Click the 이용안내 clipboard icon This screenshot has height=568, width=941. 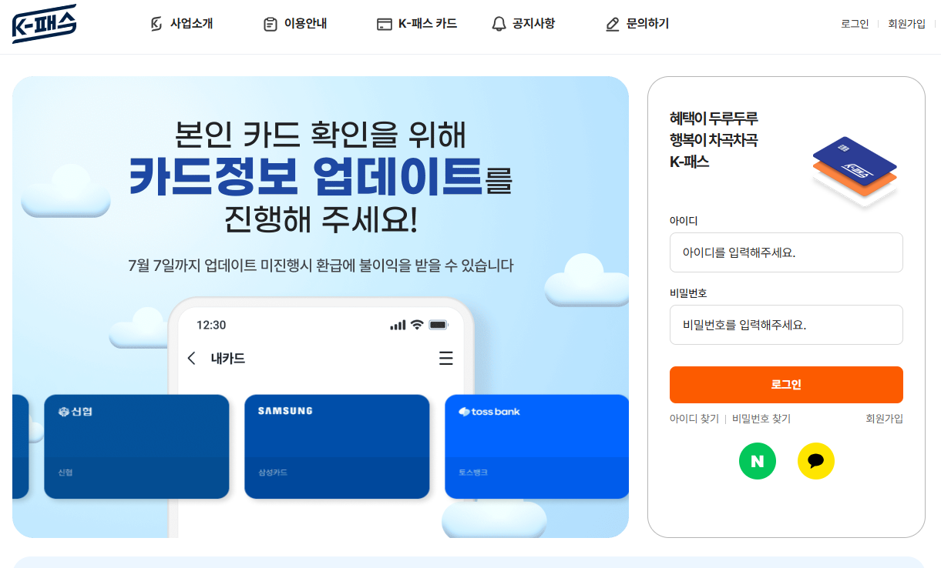tap(270, 24)
